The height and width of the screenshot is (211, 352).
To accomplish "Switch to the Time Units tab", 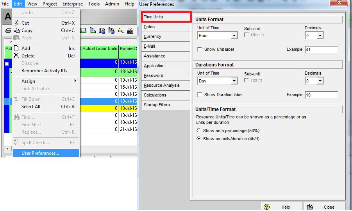I will coord(166,17).
